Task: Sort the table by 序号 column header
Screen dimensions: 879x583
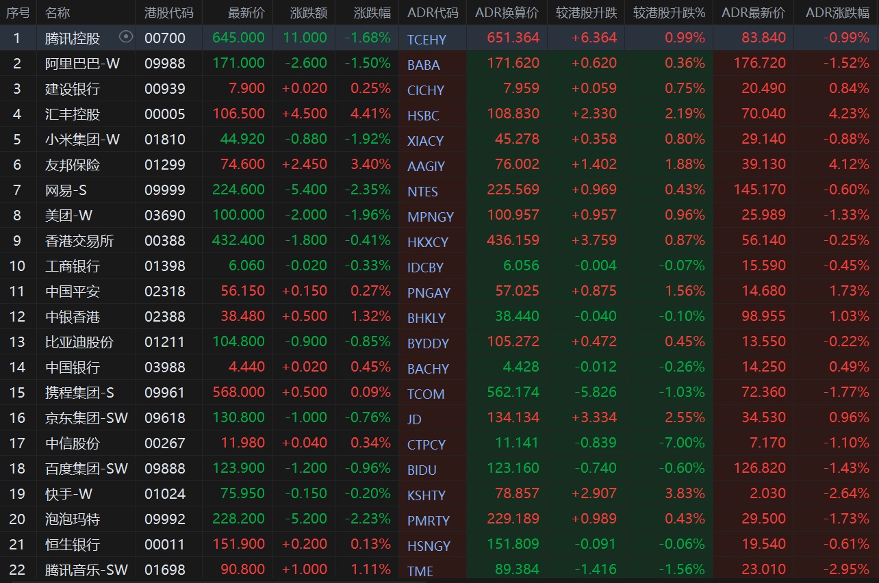Action: pos(18,12)
